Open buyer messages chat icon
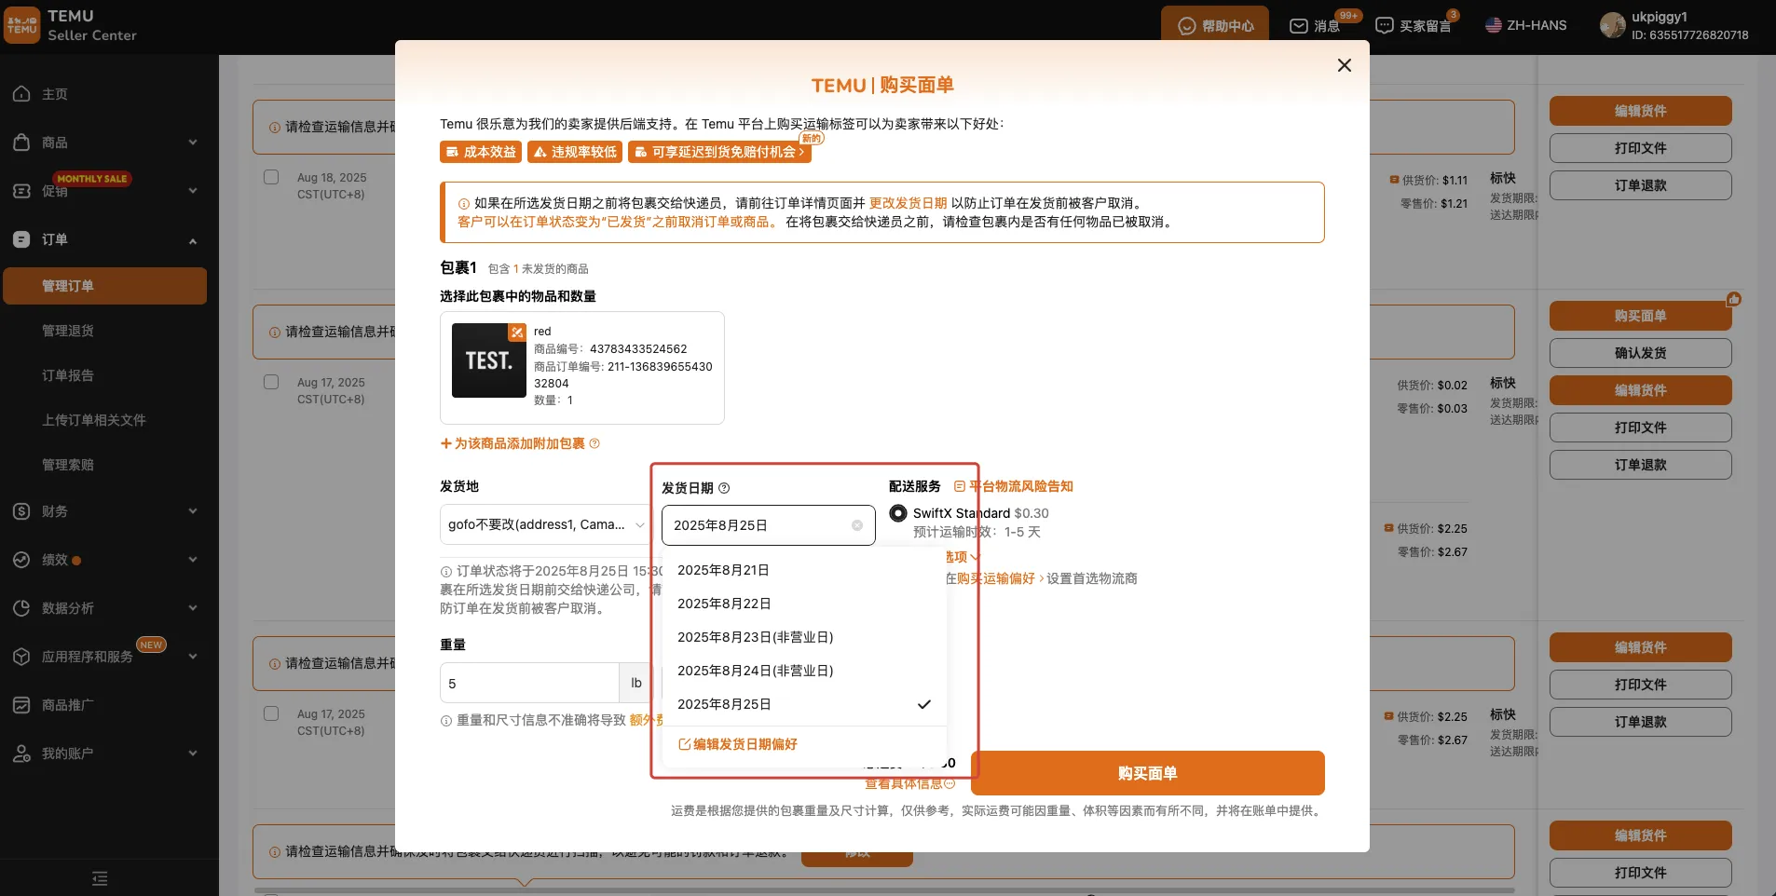Screen dimensions: 1776x896 click(1385, 26)
